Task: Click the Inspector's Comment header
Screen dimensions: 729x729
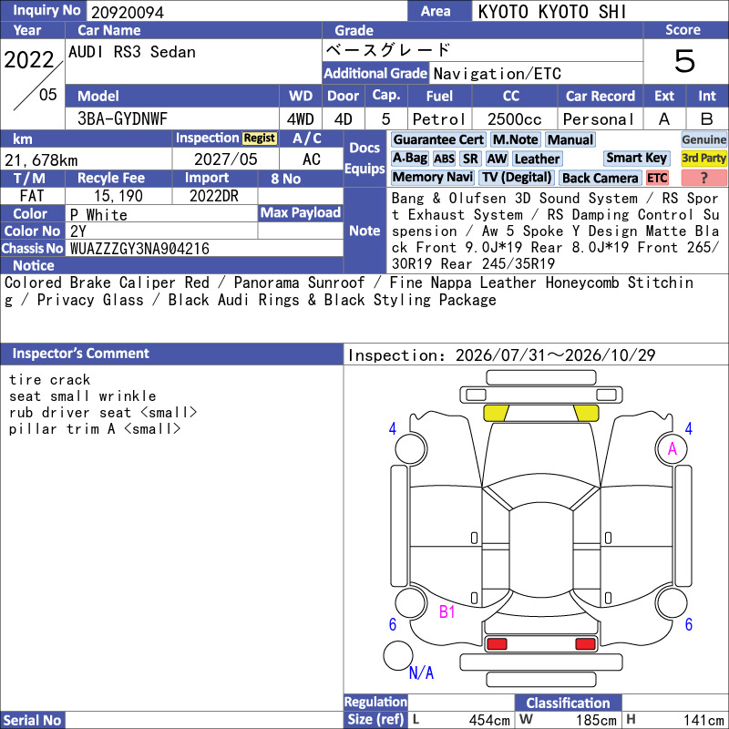Action: tap(171, 354)
